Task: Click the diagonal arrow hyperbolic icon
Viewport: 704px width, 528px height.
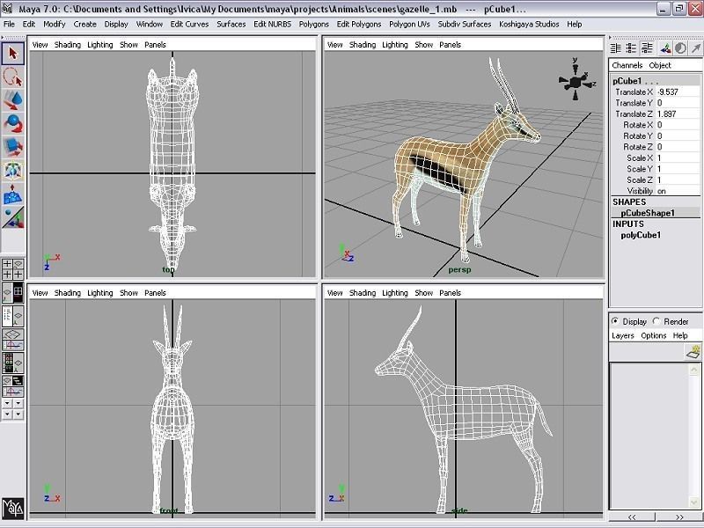Action: point(696,48)
